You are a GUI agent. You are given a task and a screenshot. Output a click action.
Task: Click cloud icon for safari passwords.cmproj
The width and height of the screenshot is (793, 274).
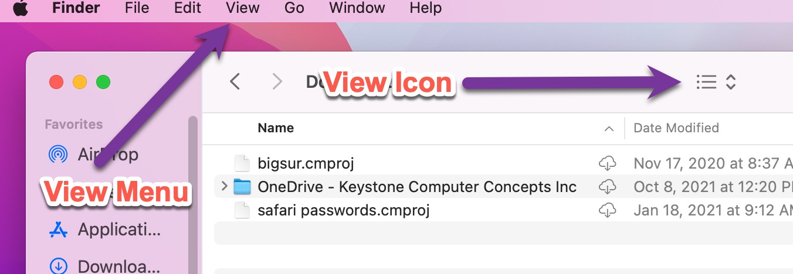tap(608, 210)
